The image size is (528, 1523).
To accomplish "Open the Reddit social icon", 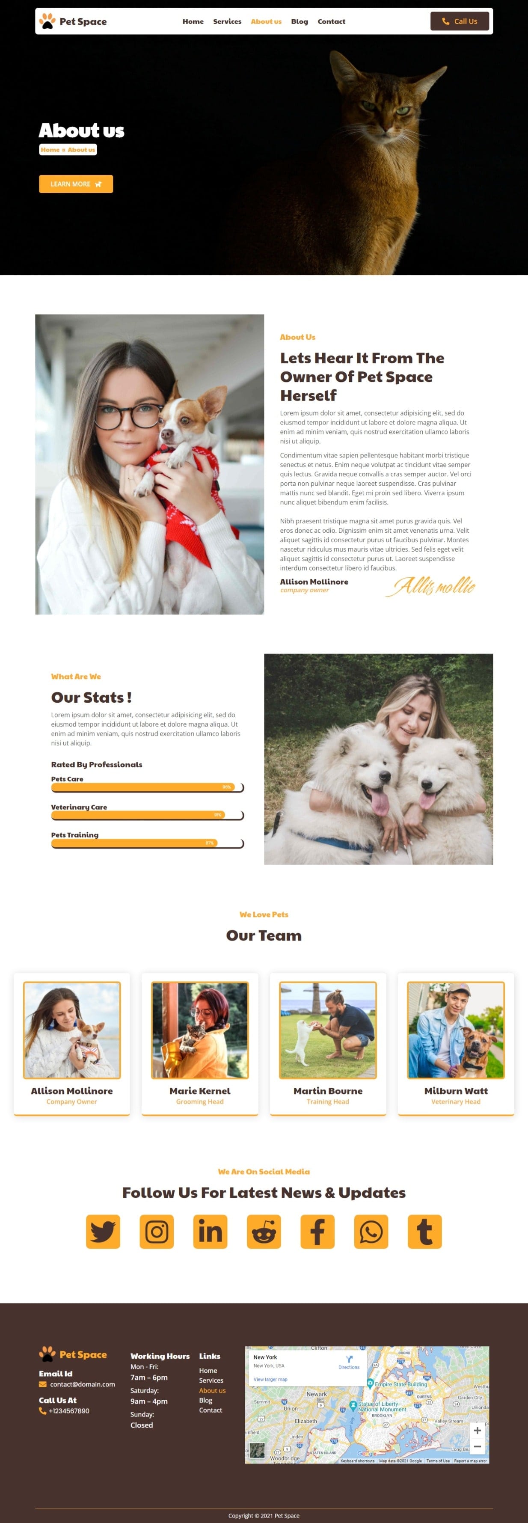I will (264, 1232).
